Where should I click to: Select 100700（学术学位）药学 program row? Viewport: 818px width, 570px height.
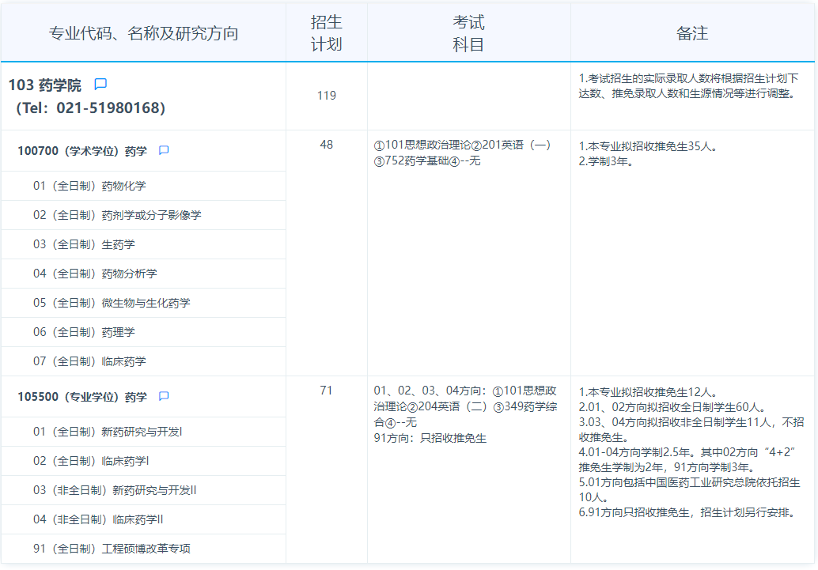click(82, 151)
